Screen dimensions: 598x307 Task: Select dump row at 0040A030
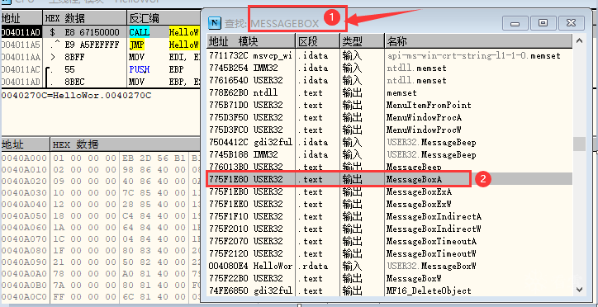[100, 193]
